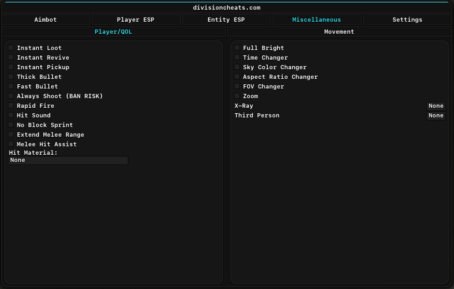Select the Entity ESP tab
This screenshot has height=289, width=454.
click(227, 20)
